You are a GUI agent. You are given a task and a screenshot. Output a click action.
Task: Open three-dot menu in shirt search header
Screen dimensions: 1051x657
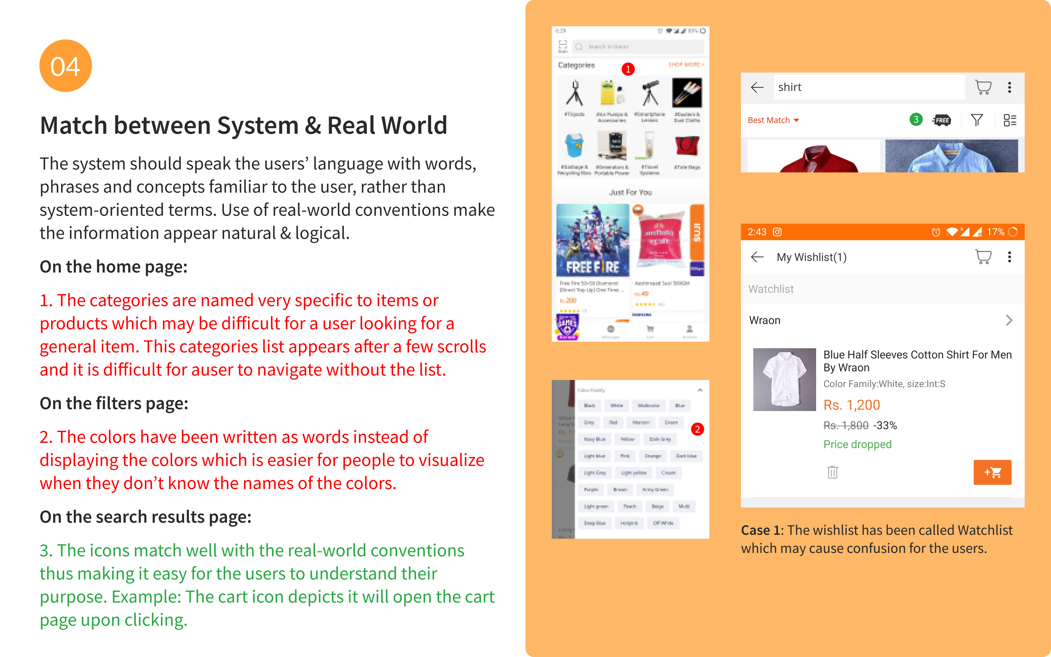point(1009,87)
